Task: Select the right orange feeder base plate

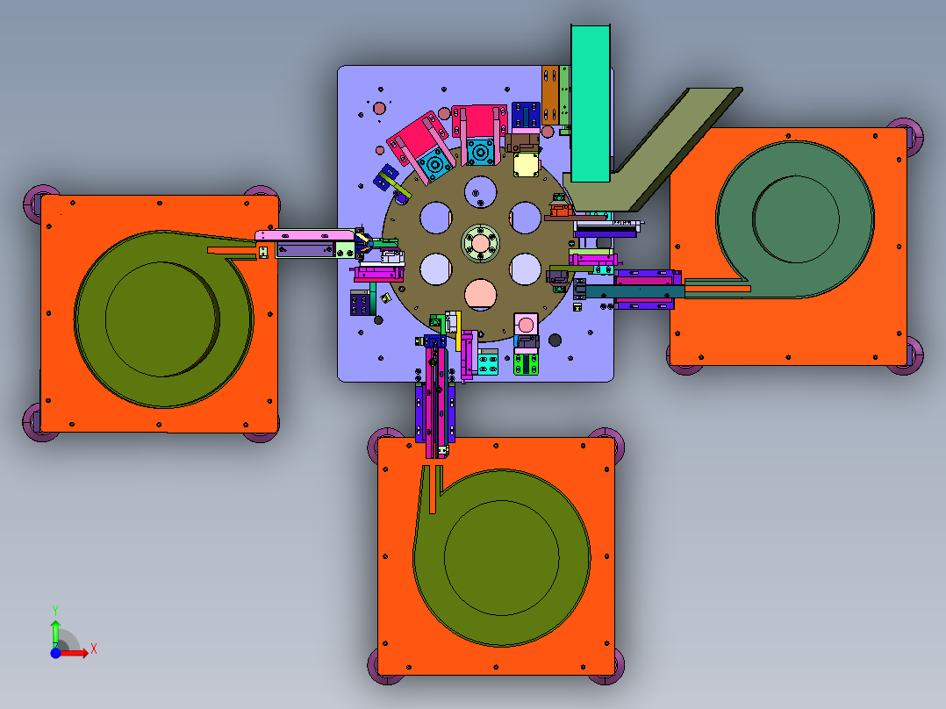Action: tap(789, 247)
